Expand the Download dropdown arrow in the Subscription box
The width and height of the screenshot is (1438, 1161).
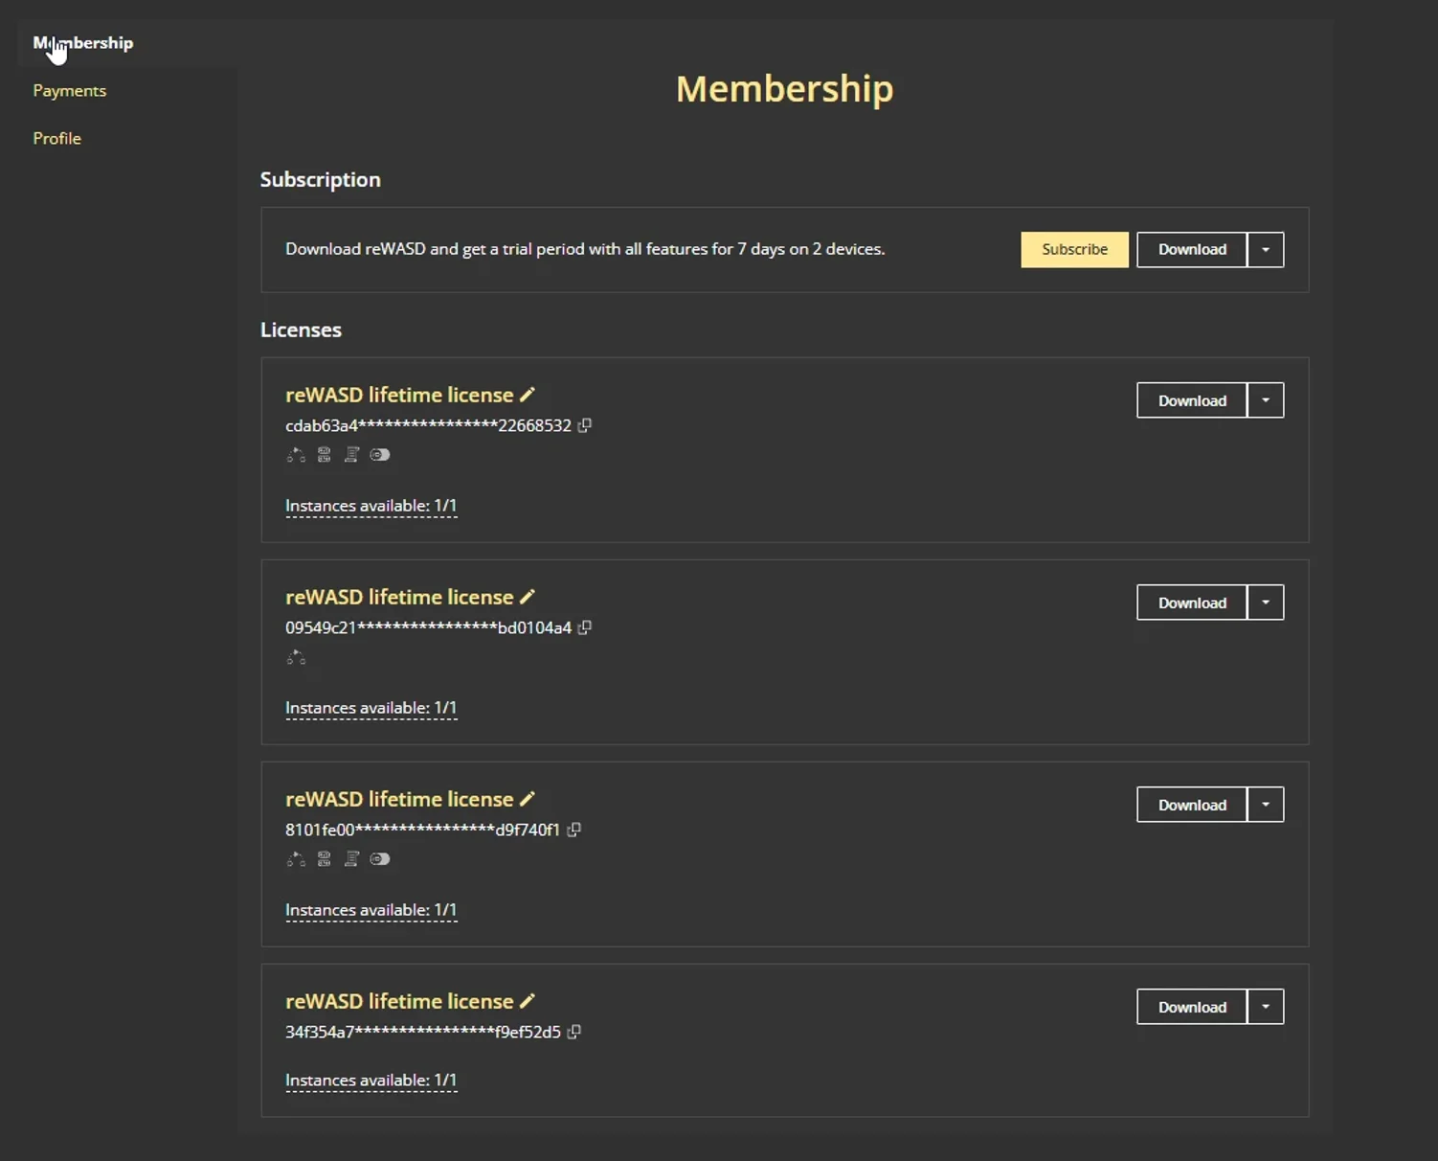point(1266,250)
